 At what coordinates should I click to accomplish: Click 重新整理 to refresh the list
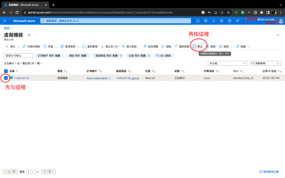tap(90, 46)
